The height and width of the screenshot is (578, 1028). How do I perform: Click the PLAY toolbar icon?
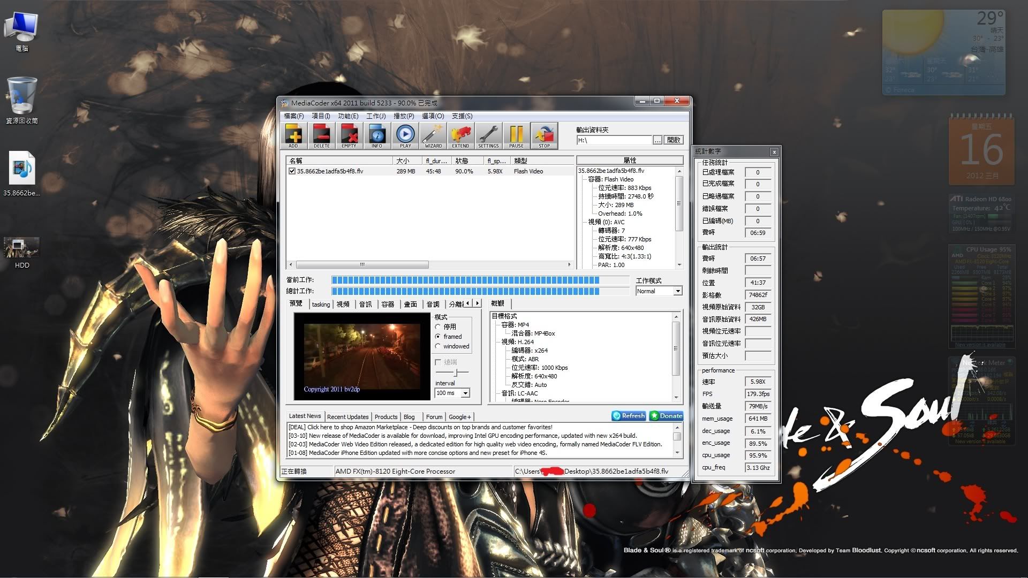point(405,135)
